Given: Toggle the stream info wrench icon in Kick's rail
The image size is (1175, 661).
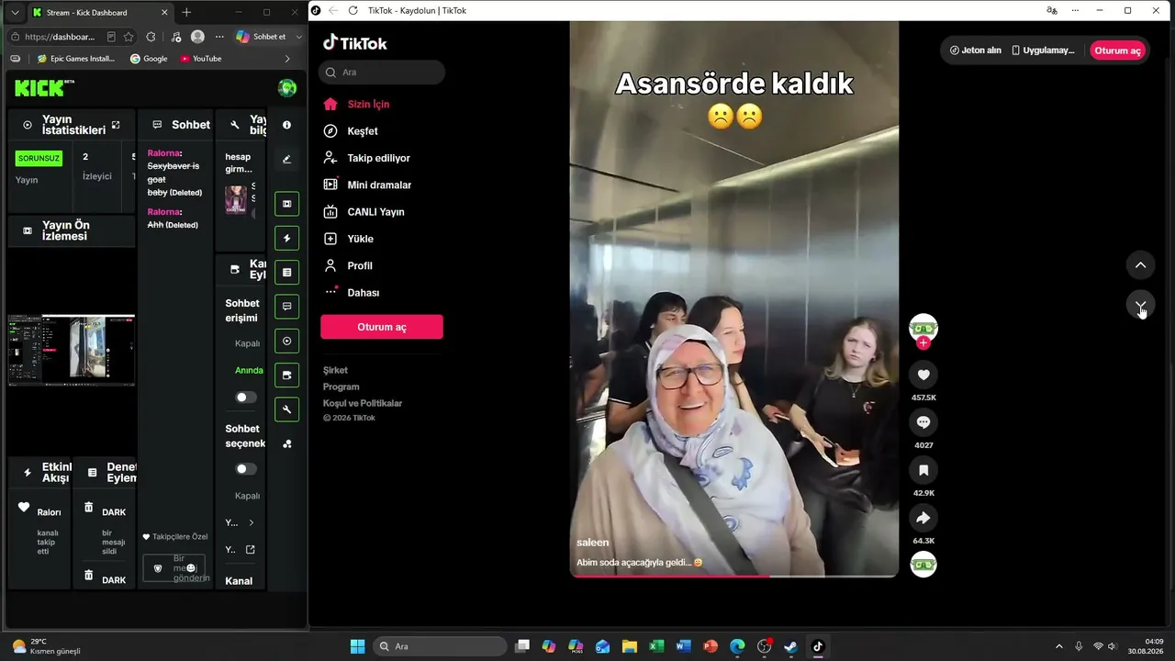Looking at the screenshot, I should coord(287,409).
